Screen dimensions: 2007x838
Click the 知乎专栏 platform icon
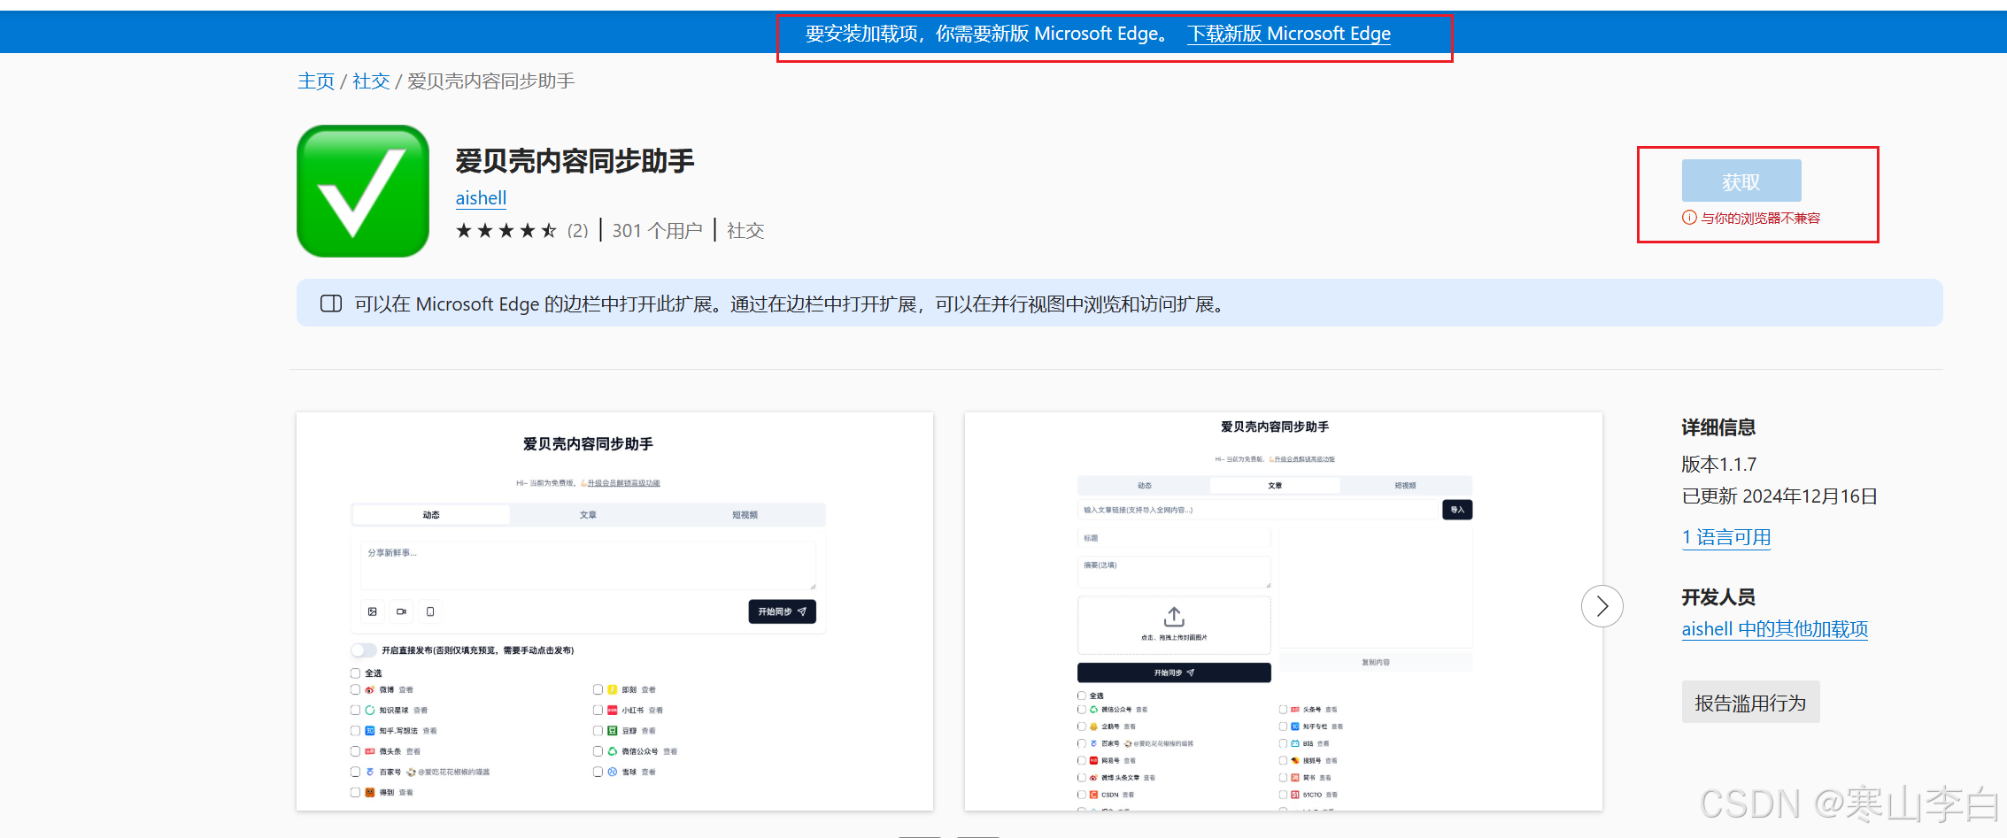(1295, 727)
